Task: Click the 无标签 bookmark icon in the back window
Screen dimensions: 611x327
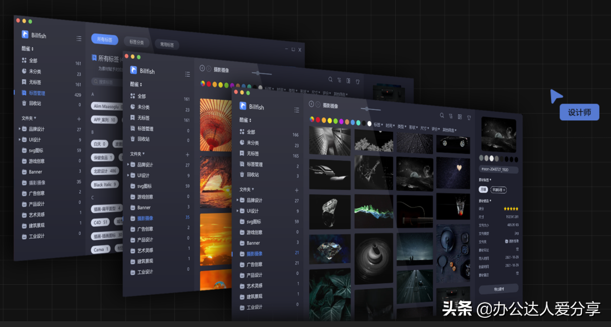Action: (x=24, y=82)
